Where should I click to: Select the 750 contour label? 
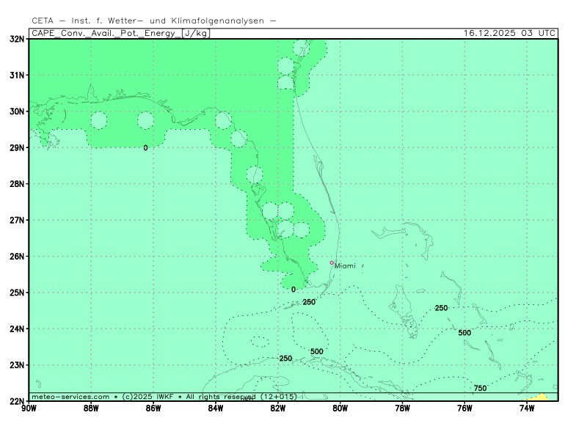tap(480, 388)
